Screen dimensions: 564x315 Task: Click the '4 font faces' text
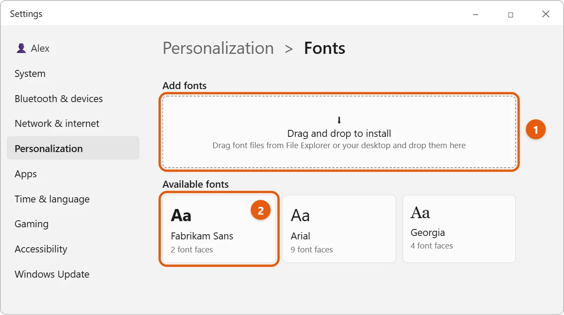432,245
